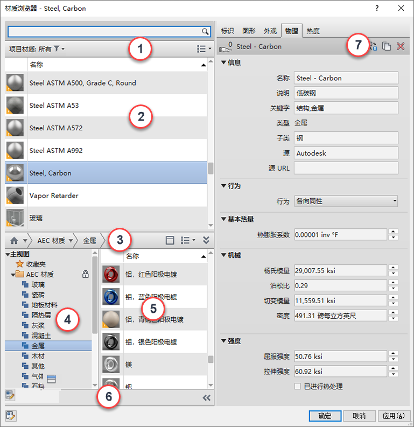Select the red anodized aluminum thumbnail

coord(111,274)
